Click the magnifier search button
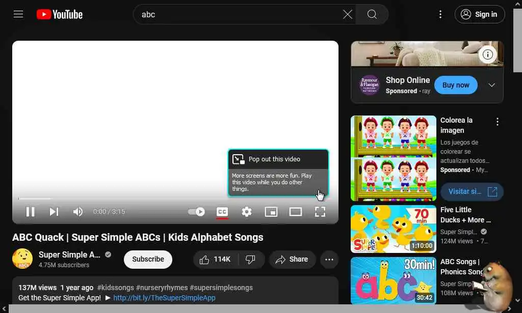The image size is (522, 313). click(372, 14)
